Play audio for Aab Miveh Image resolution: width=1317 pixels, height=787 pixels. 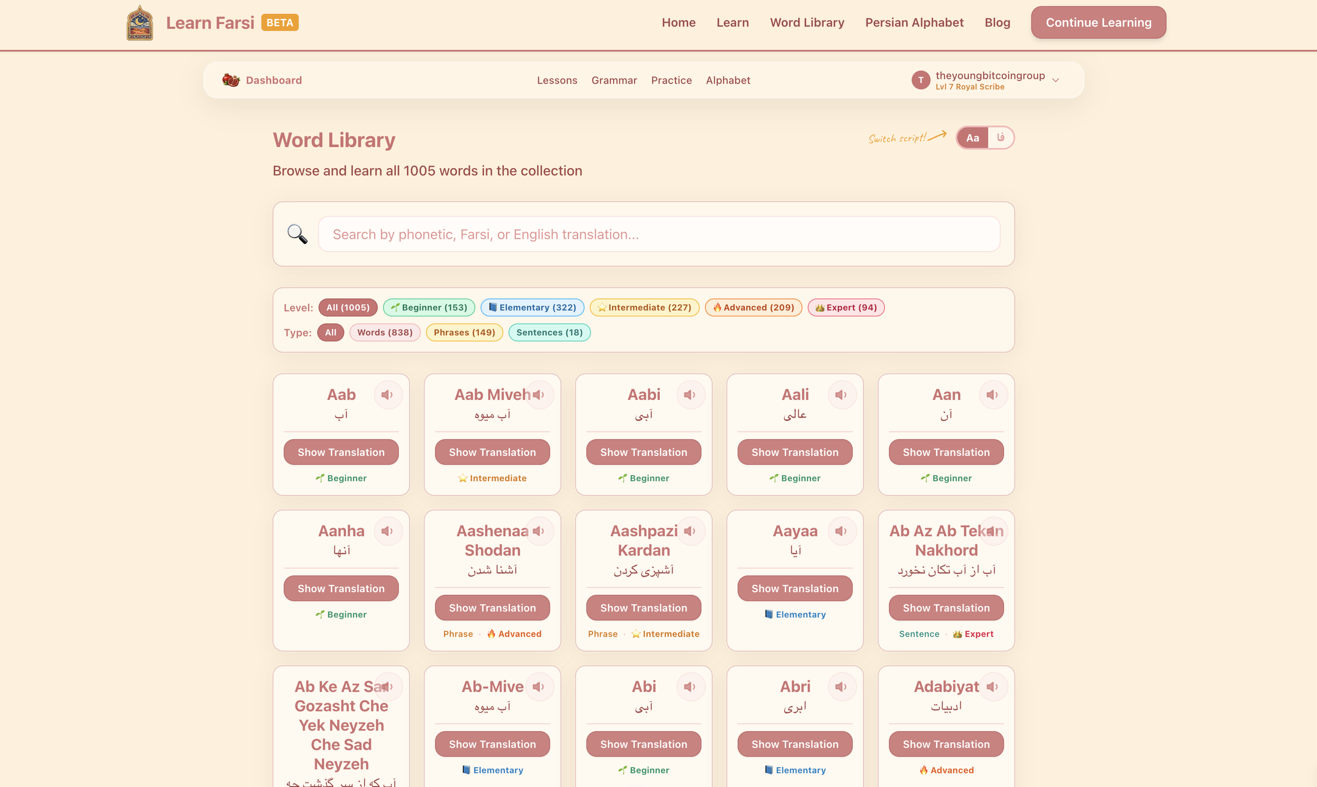click(x=539, y=394)
